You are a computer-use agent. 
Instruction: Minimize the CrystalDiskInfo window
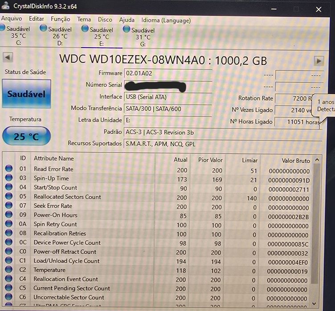coord(274,9)
